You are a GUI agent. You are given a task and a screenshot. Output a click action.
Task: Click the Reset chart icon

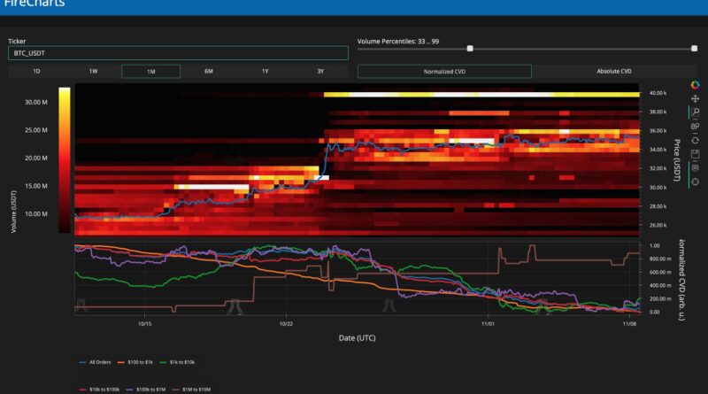pyautogui.click(x=695, y=140)
